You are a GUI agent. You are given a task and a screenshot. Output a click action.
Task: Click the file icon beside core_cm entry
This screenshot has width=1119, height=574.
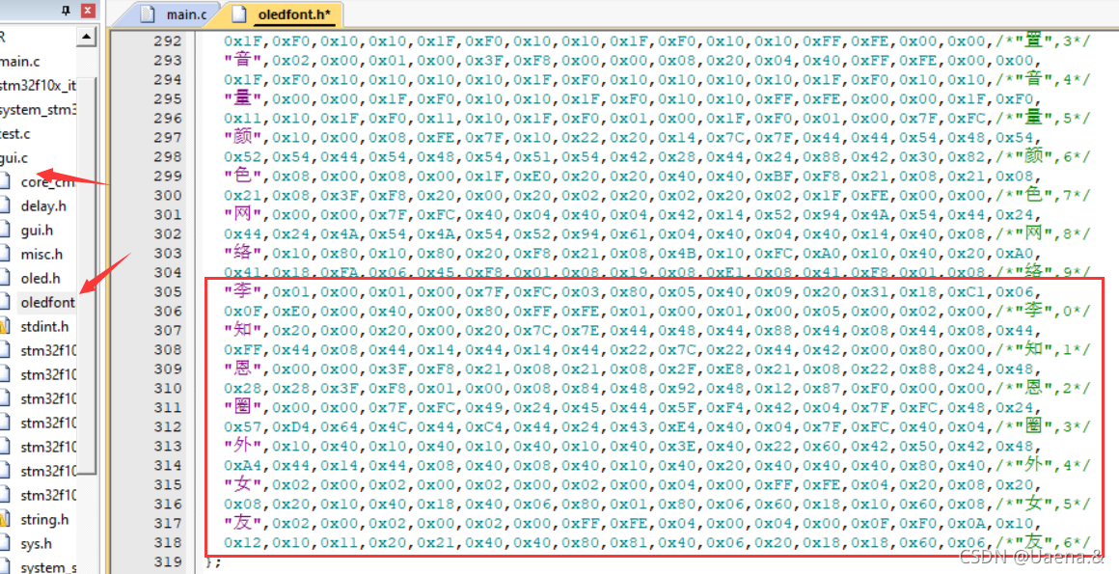point(5,181)
